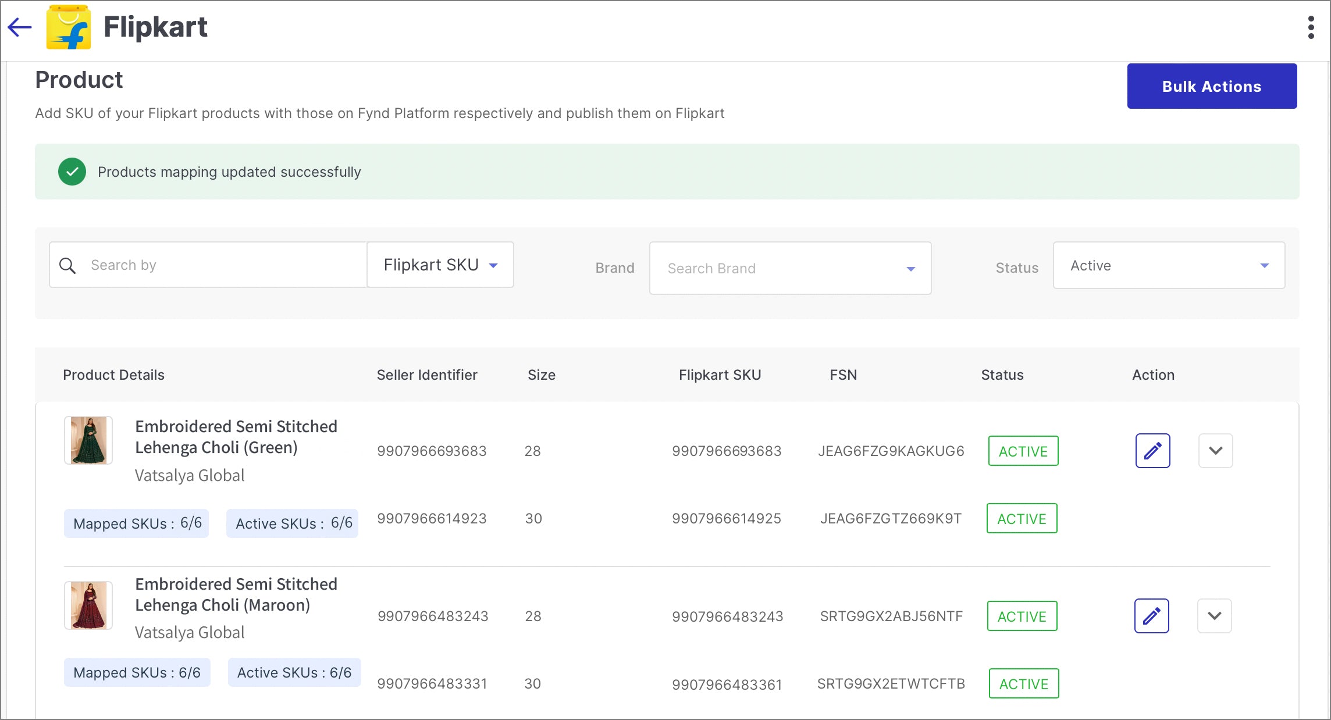This screenshot has height=720, width=1331.
Task: Open the Search Brand dropdown
Action: tap(790, 268)
